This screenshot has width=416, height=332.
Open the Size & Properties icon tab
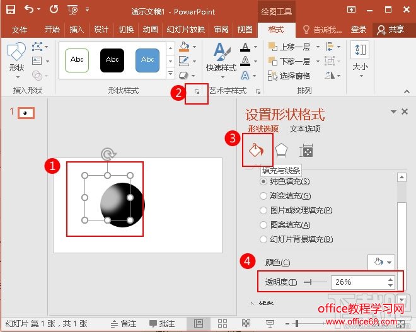tap(306, 151)
